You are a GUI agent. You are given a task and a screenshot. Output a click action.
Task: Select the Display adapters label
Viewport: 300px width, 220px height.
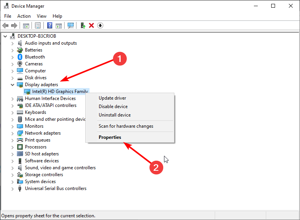coord(41,85)
